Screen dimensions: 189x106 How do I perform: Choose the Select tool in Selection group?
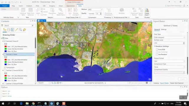[38, 12]
